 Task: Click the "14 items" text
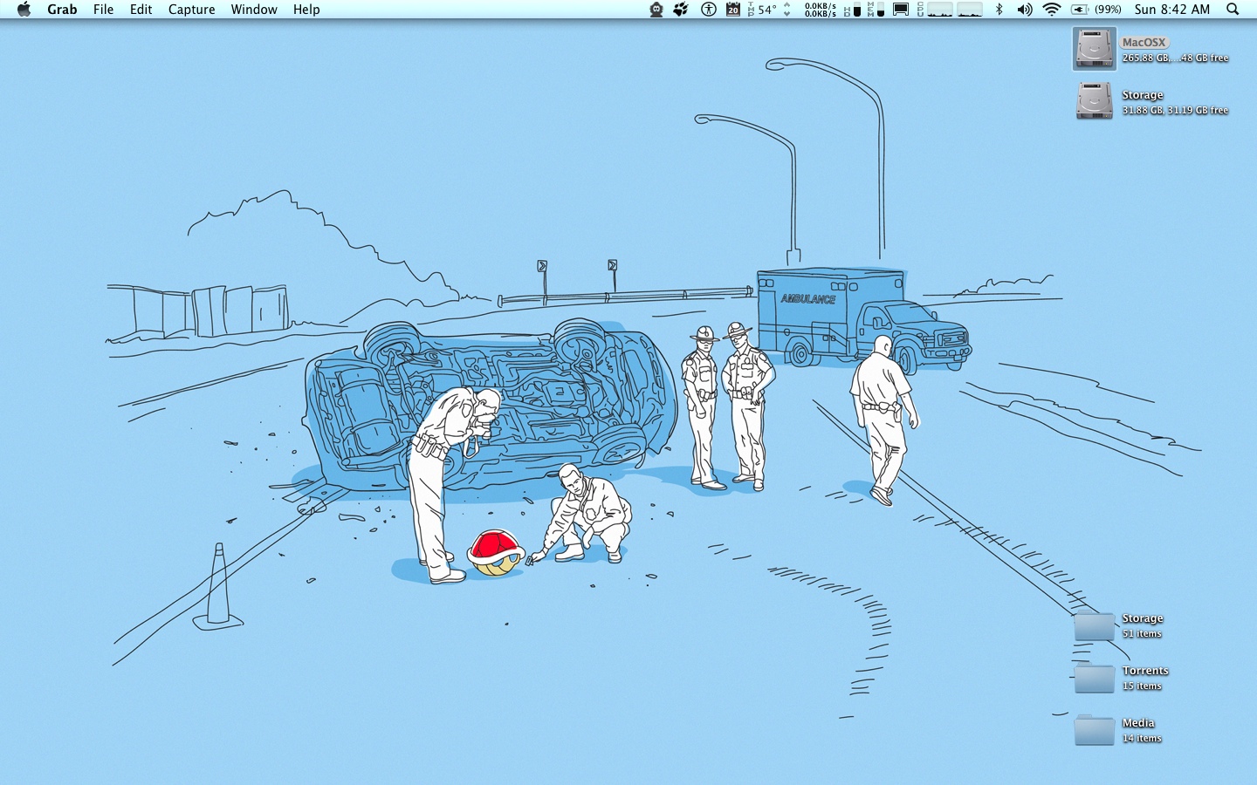point(1142,739)
